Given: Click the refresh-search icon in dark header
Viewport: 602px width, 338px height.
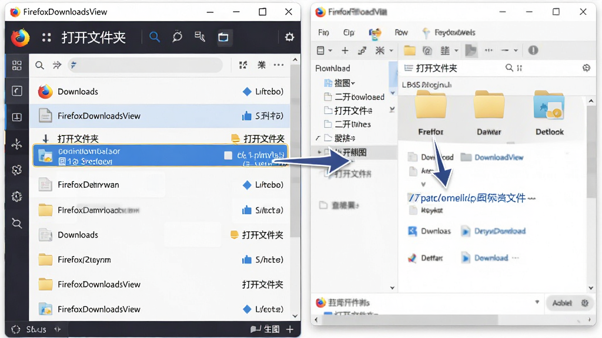Looking at the screenshot, I should pyautogui.click(x=177, y=37).
